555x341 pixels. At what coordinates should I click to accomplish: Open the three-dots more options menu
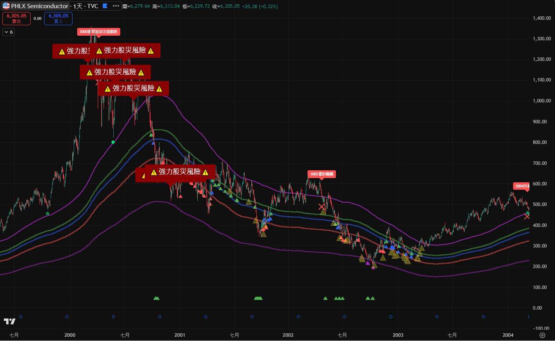coord(116,6)
